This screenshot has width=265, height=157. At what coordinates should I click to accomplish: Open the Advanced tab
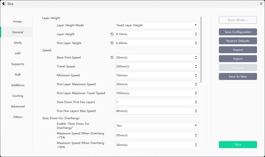click(18, 106)
